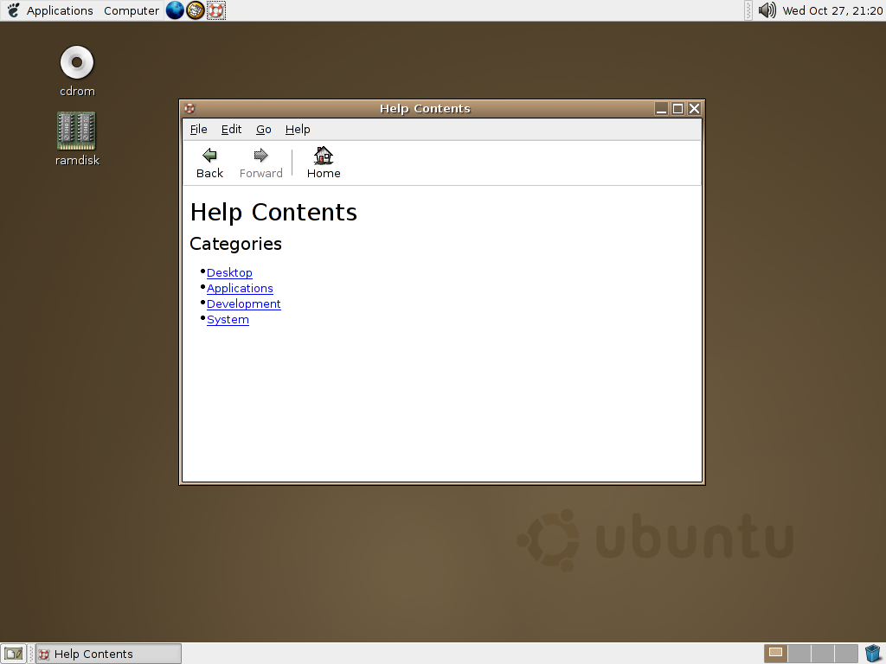Click the GNOME foot logo icon
The height and width of the screenshot is (664, 886).
13,10
